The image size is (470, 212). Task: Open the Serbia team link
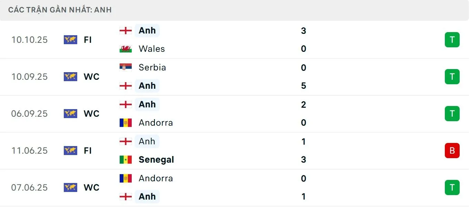coord(152,67)
